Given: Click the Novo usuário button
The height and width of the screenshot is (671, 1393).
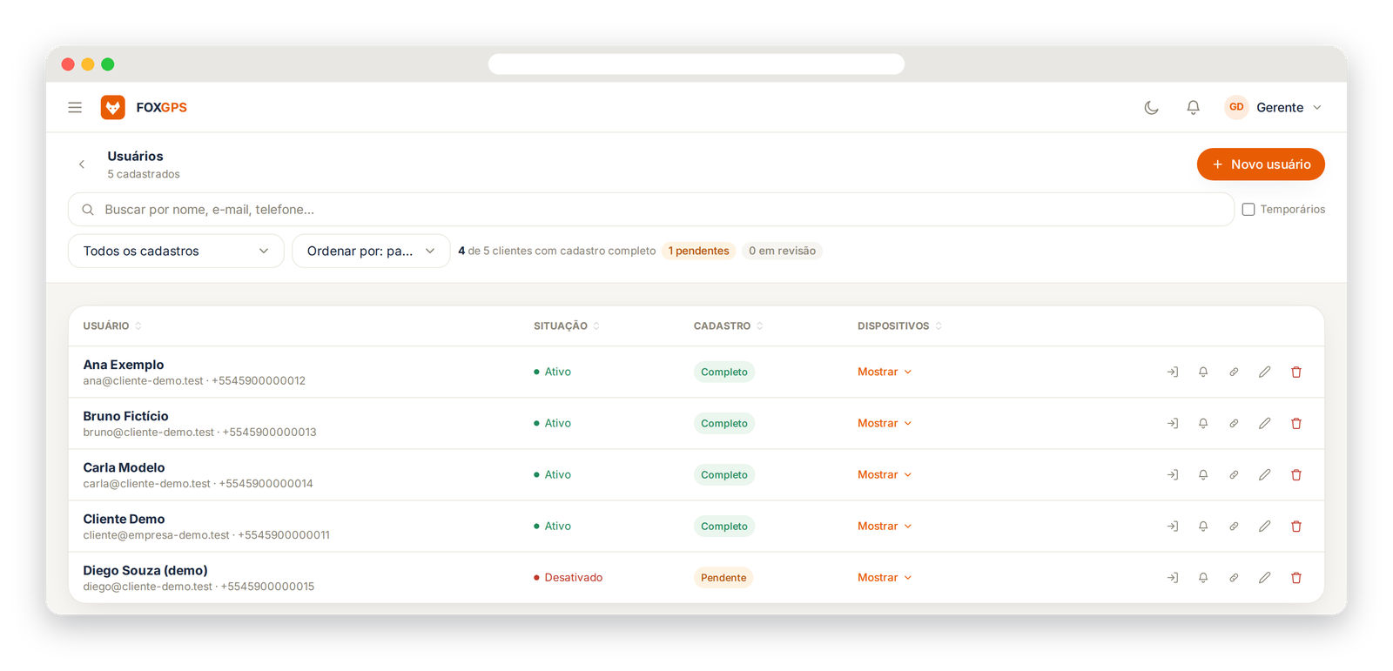Looking at the screenshot, I should click(1261, 164).
